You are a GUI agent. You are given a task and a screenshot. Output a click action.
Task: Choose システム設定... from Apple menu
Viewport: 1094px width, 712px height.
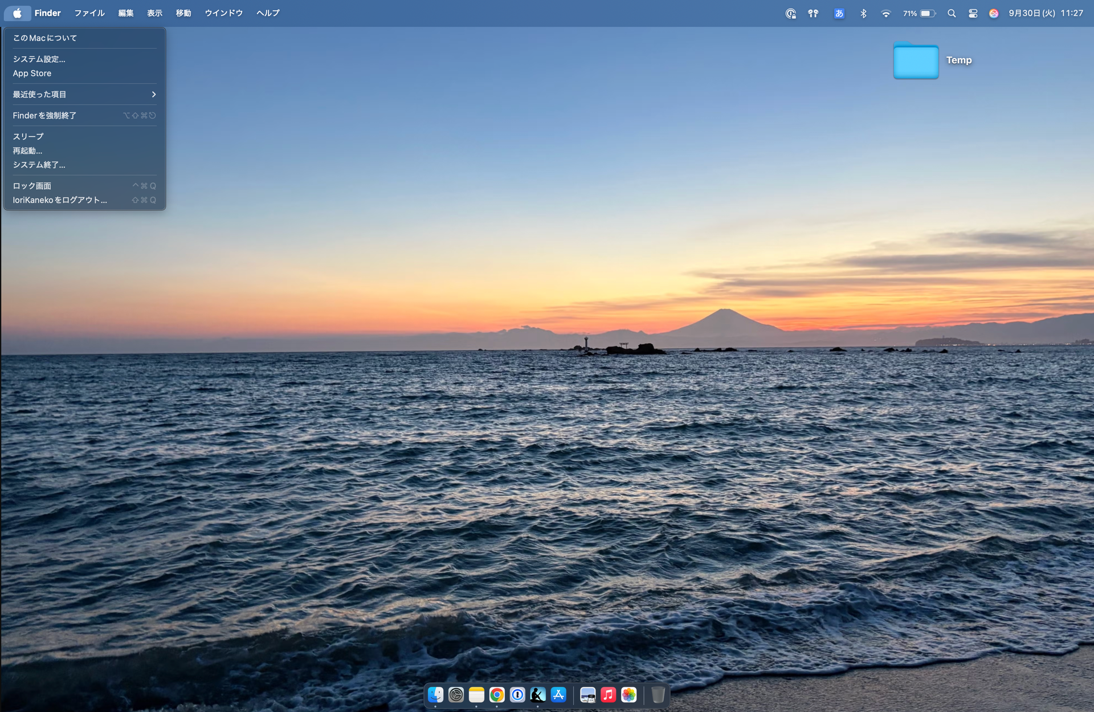39,59
